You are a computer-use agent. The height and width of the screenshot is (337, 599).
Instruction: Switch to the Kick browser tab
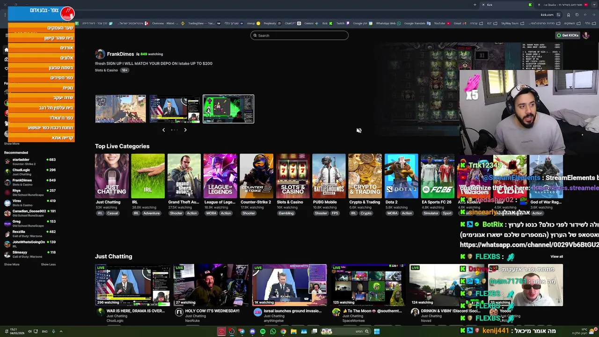pyautogui.click(x=508, y=5)
